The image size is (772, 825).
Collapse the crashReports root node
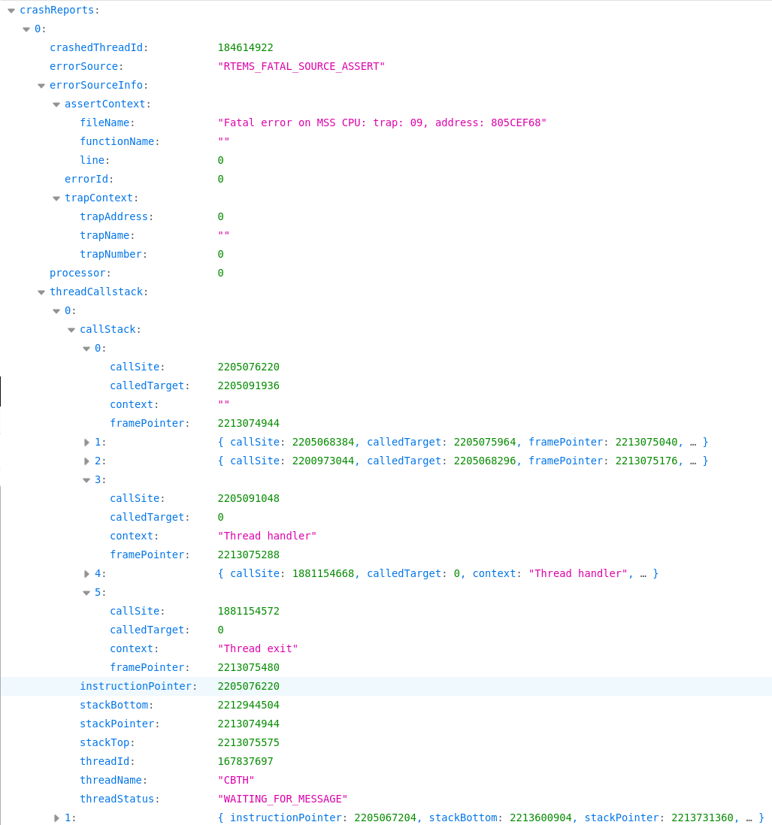[11, 11]
